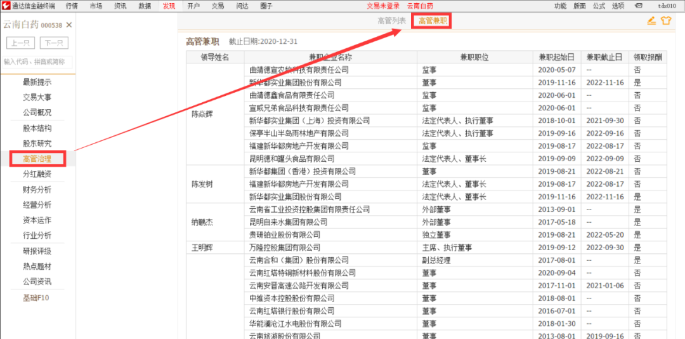The width and height of the screenshot is (685, 339).
Task: Close the 云南白药 stock panel
Action: 69,25
